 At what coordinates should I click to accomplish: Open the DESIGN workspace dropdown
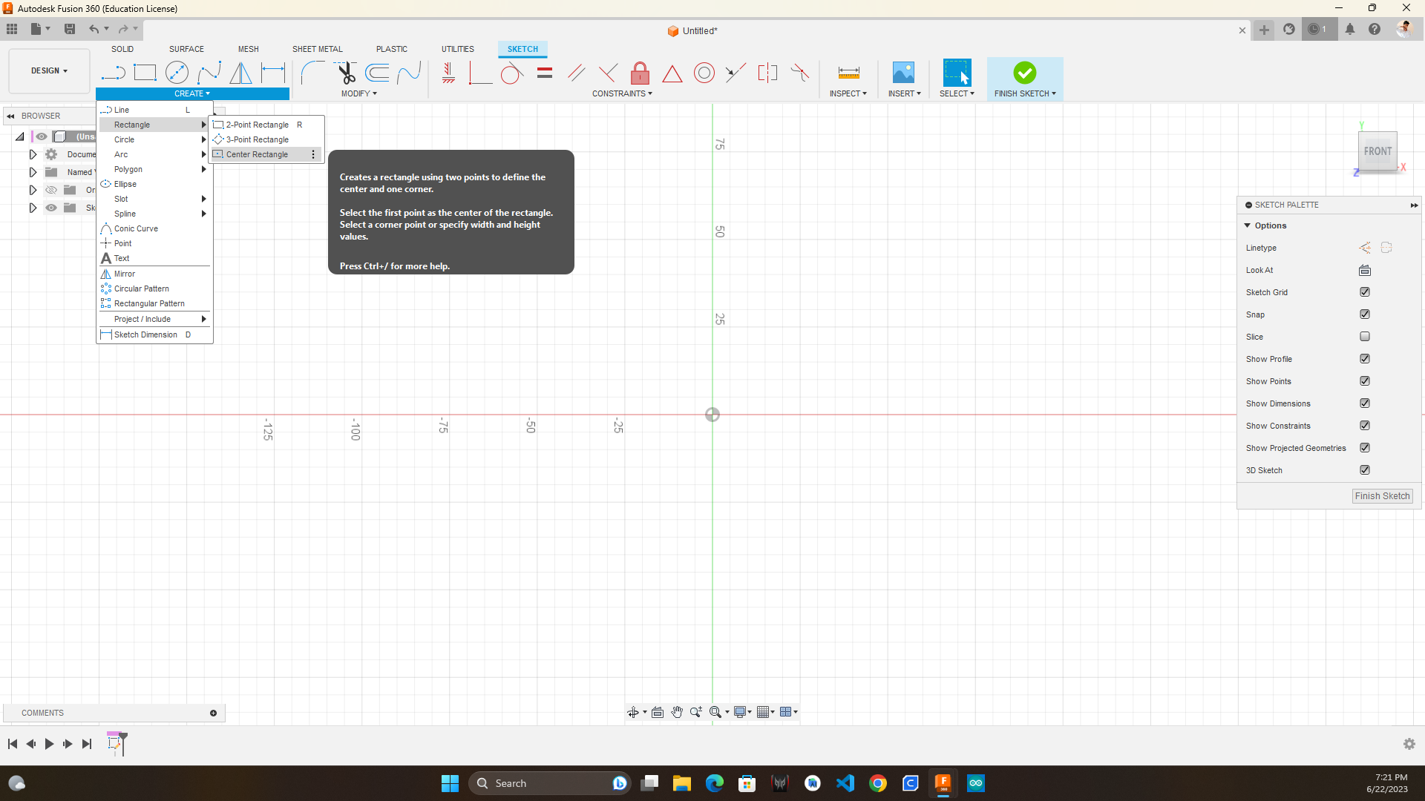(49, 70)
